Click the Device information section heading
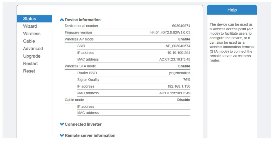Viewport: 272px width, 141px height. tap(82, 20)
